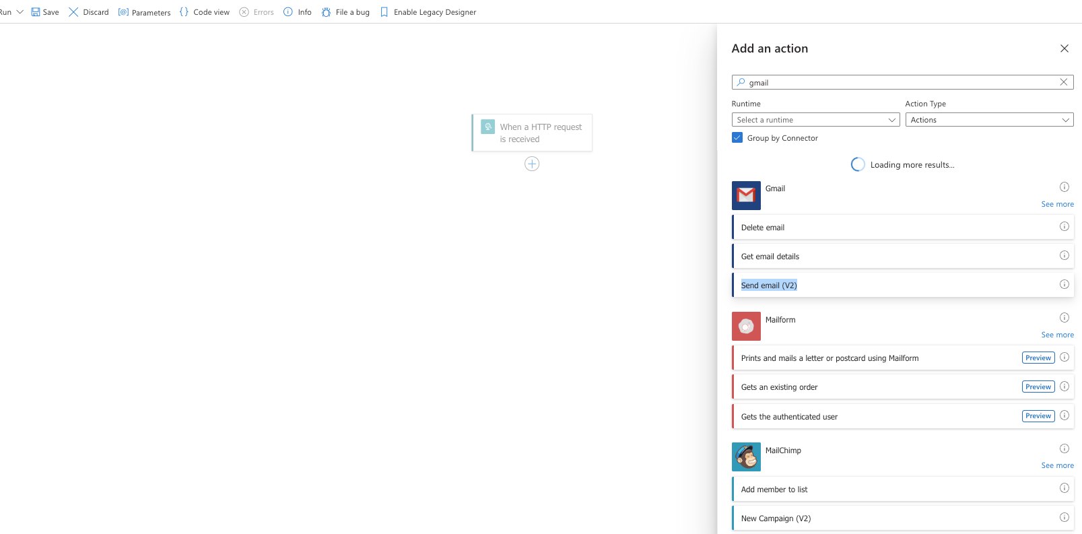1082x534 pixels.
Task: Click info icon beside Send email (V2)
Action: pos(1064,284)
